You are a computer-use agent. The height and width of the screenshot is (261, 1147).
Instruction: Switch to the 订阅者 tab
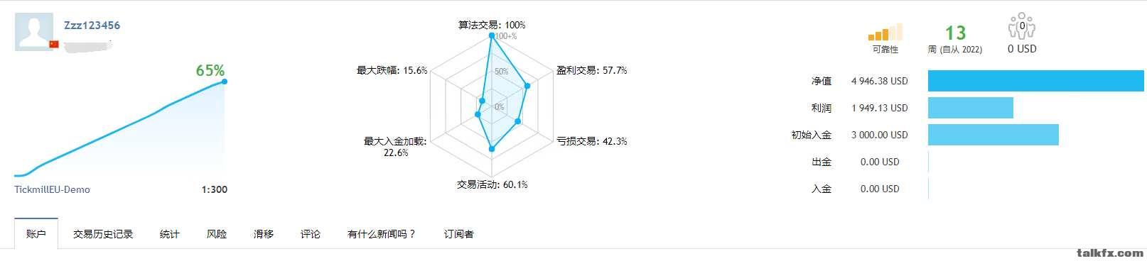[459, 234]
